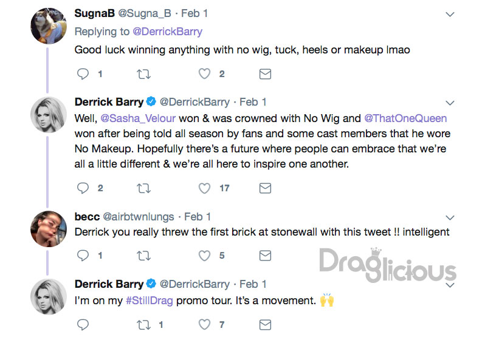Open @Sasha_Velour mention link

point(138,118)
